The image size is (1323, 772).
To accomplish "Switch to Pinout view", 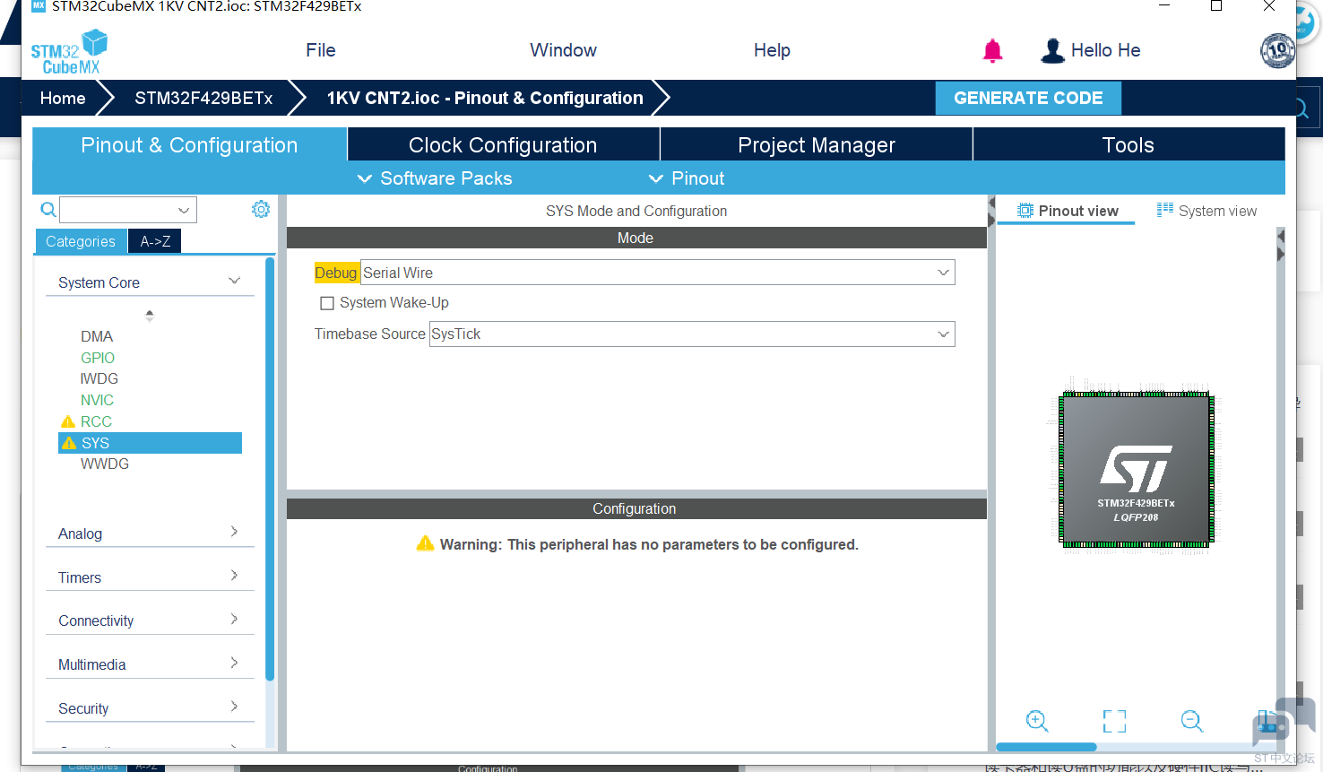I will coord(1067,211).
